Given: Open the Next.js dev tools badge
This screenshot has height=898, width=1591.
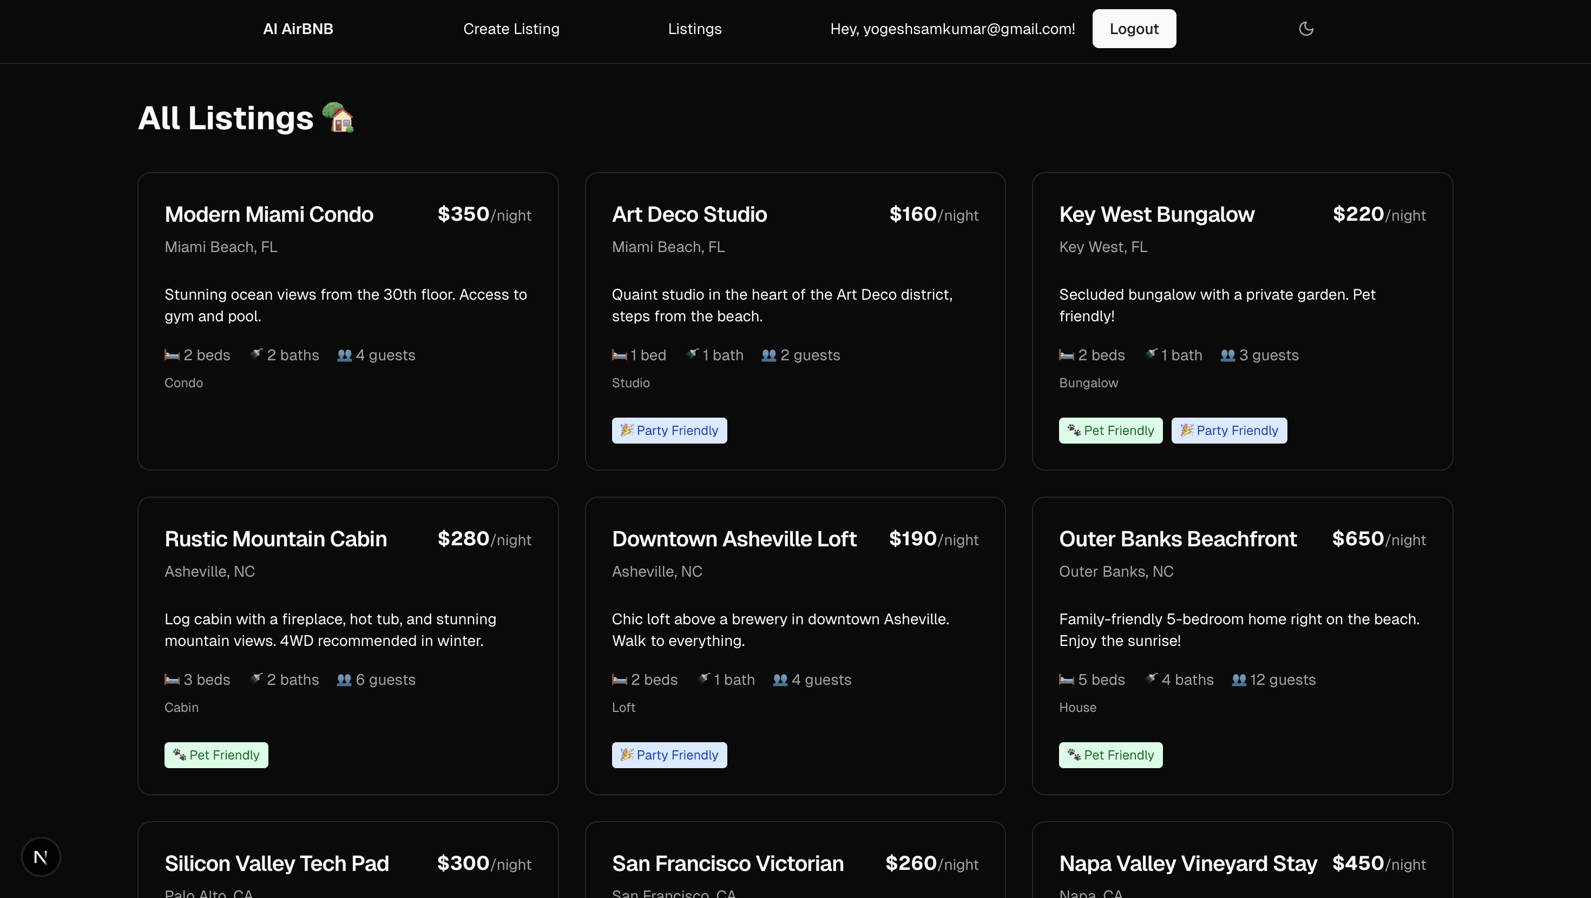Looking at the screenshot, I should [x=41, y=857].
